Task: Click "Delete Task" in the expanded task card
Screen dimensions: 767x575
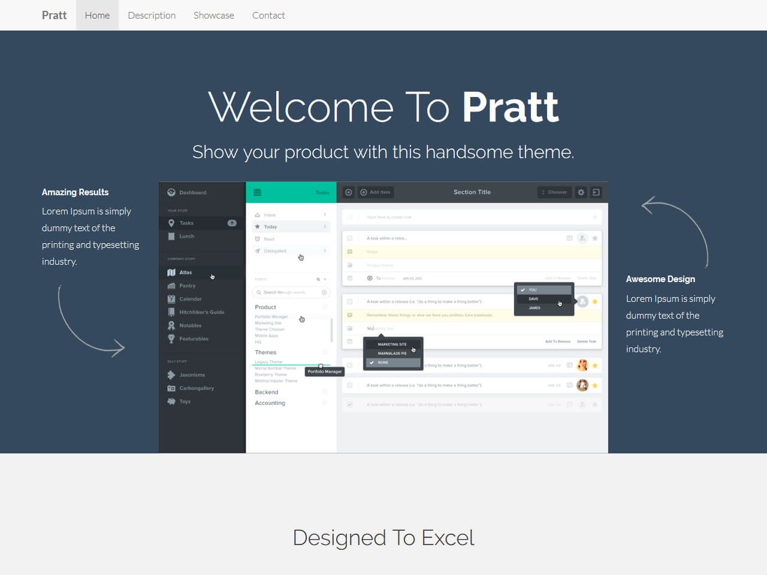Action: 587,341
